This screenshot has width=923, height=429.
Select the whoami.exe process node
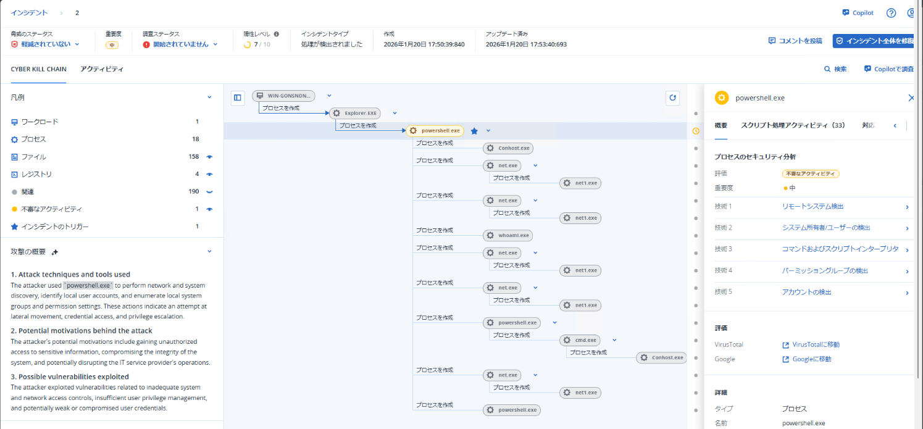[508, 235]
